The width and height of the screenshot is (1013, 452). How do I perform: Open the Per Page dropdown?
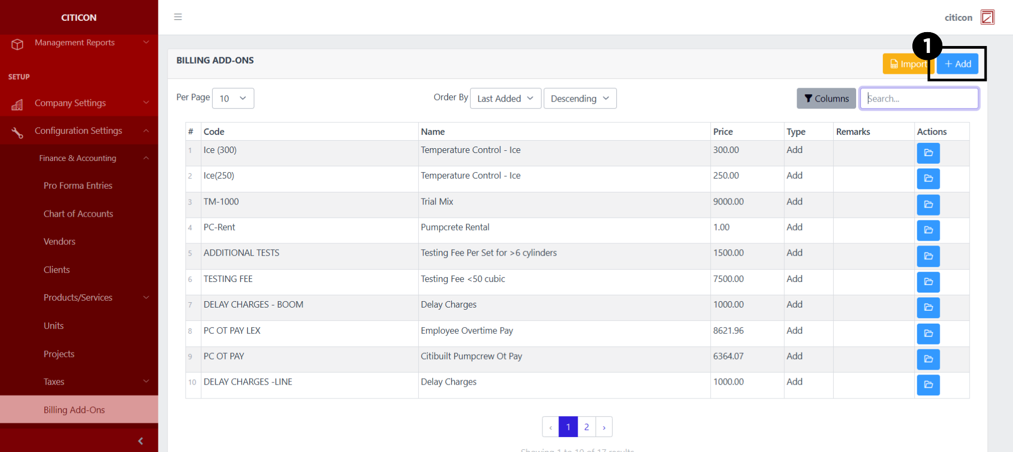tap(233, 98)
